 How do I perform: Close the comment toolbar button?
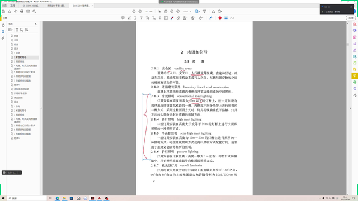point(351,18)
